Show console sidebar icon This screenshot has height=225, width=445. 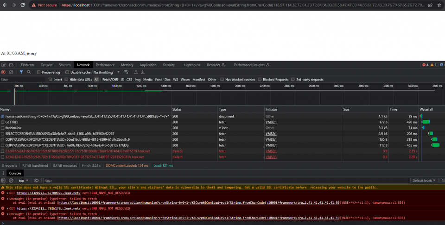click(3, 181)
